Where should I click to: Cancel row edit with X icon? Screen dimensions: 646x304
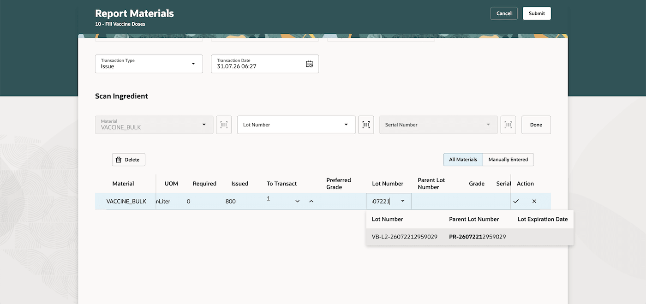pyautogui.click(x=534, y=201)
